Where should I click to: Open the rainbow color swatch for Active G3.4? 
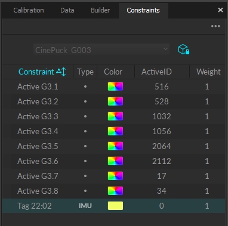coord(115,131)
